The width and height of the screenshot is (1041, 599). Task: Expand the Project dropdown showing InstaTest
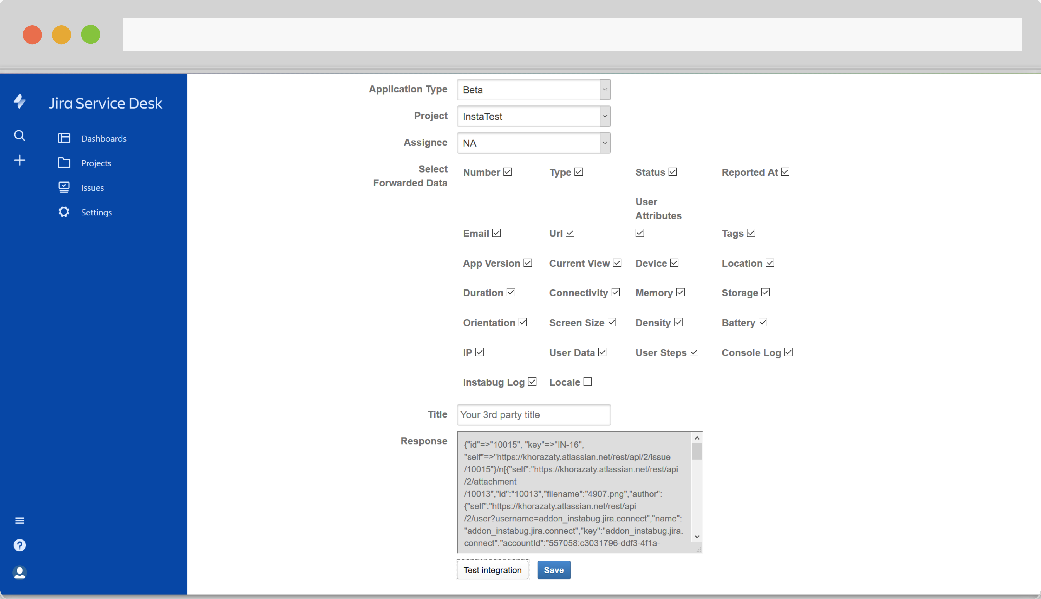point(533,116)
